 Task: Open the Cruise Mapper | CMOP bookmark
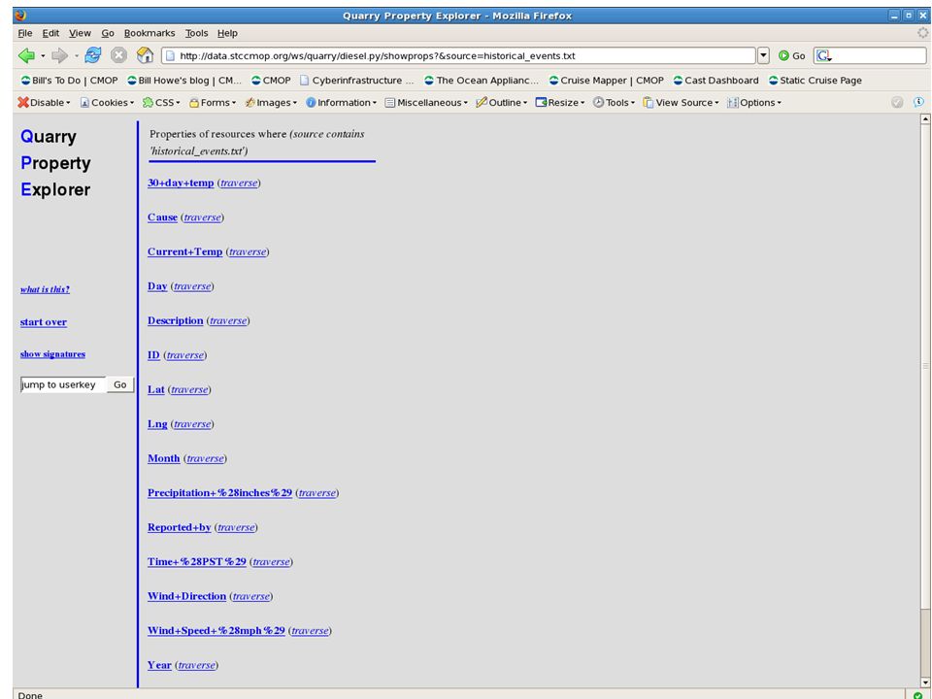606,81
